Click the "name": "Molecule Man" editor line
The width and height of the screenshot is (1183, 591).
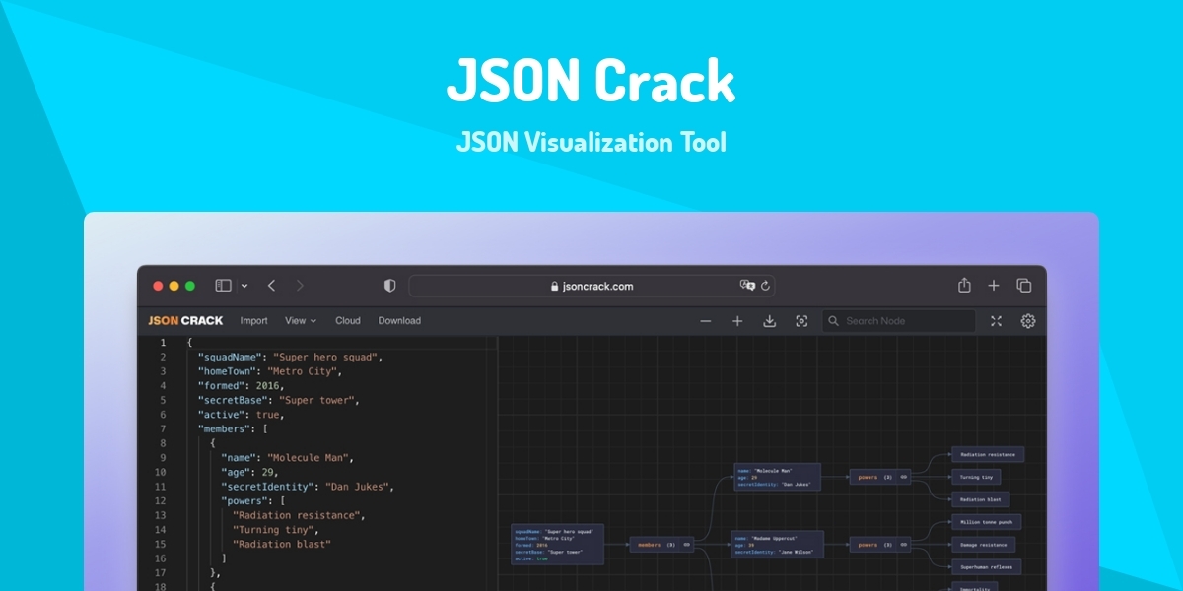[287, 458]
